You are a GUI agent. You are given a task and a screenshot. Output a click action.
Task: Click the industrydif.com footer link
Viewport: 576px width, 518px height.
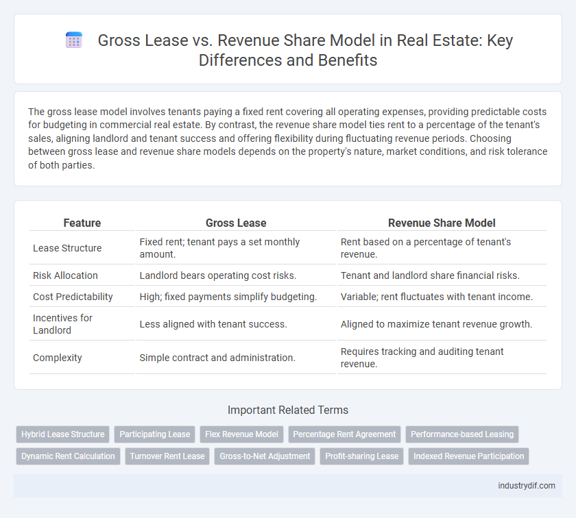click(527, 486)
